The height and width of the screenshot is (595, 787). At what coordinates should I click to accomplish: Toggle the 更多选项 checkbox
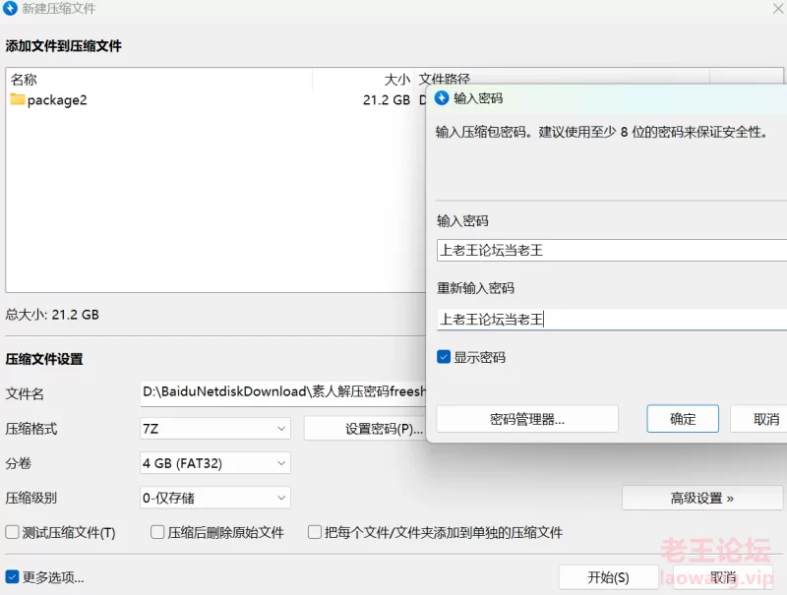coord(12,577)
